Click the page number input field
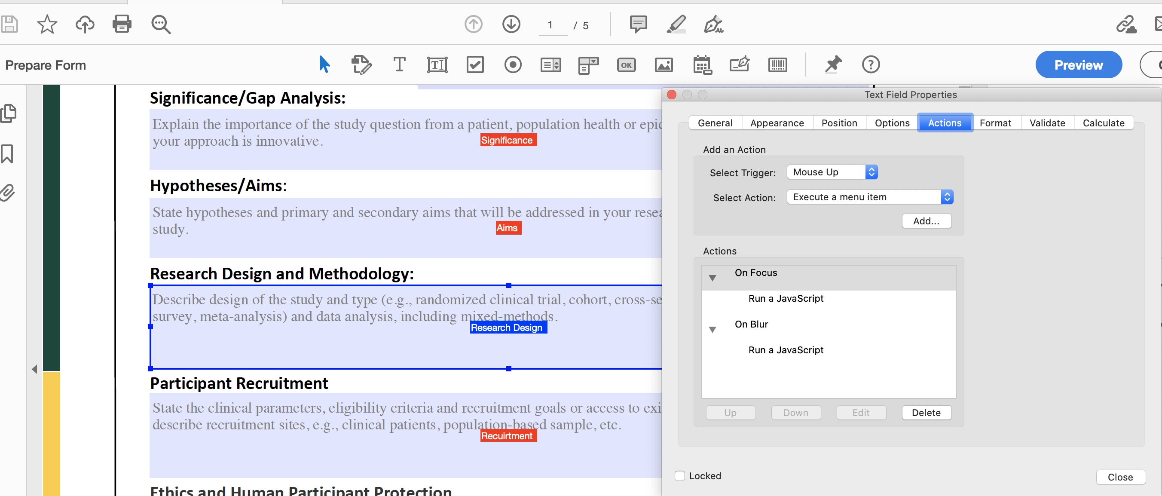 [x=551, y=25]
